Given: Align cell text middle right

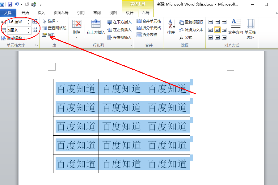Looking at the screenshot, I should pos(224,30).
